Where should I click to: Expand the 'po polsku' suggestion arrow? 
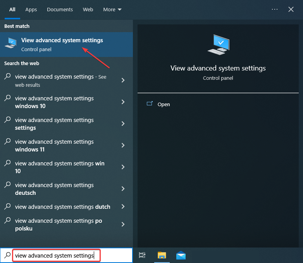pos(123,224)
